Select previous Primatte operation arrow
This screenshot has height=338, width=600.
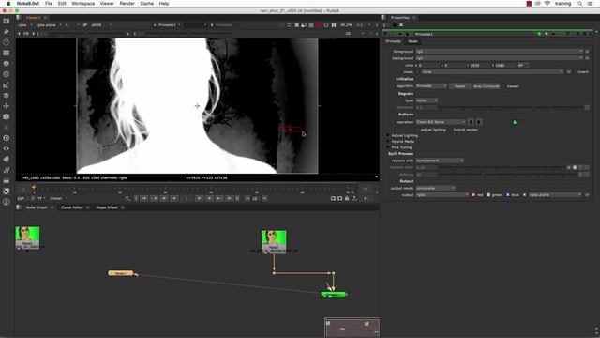[x=471, y=122]
